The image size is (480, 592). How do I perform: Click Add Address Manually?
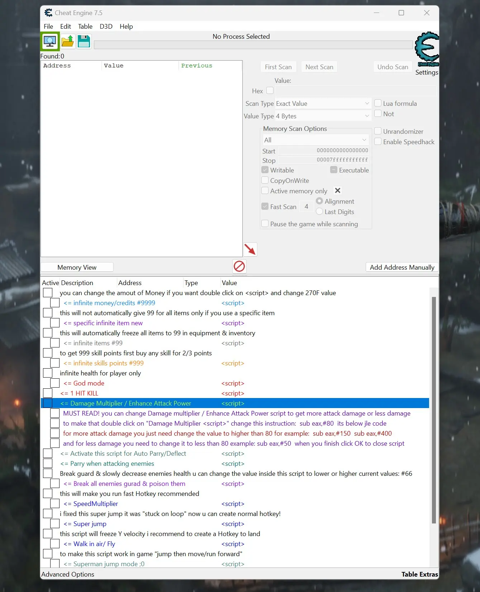tap(402, 267)
